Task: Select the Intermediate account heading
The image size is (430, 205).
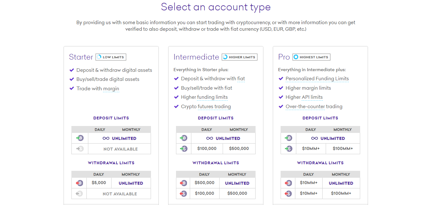Action: pyautogui.click(x=196, y=57)
